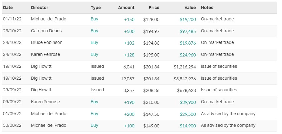Click the $3,842,976 value cell

pos(185,78)
